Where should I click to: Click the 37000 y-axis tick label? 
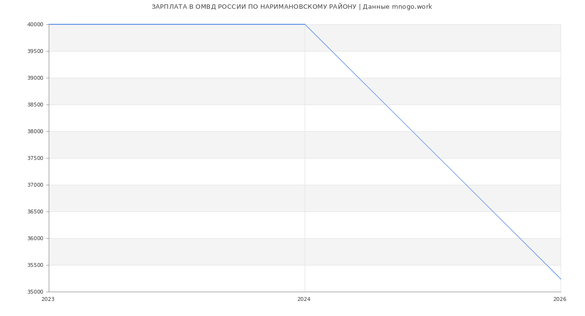(x=36, y=185)
